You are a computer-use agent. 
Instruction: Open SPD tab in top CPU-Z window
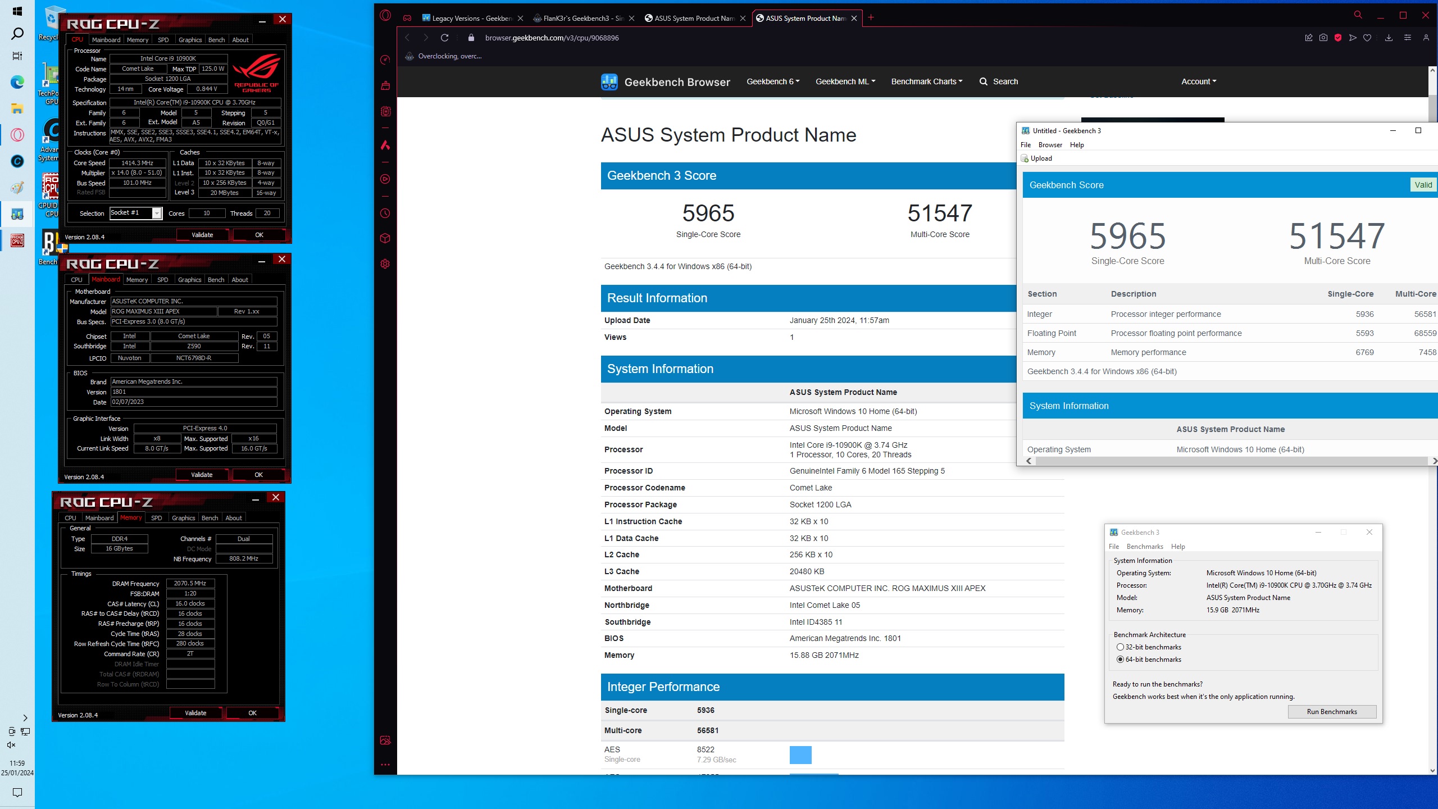(163, 40)
